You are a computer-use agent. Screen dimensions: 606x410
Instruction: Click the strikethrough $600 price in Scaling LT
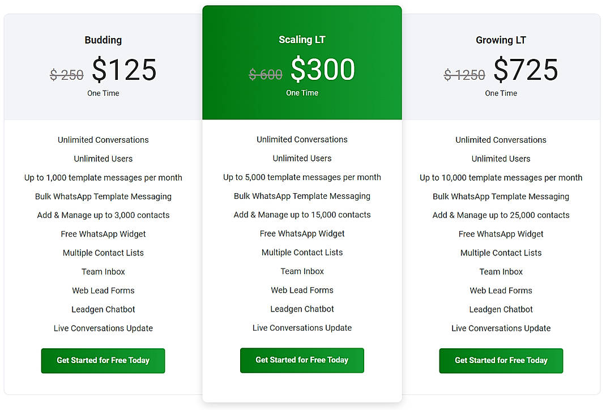(266, 74)
